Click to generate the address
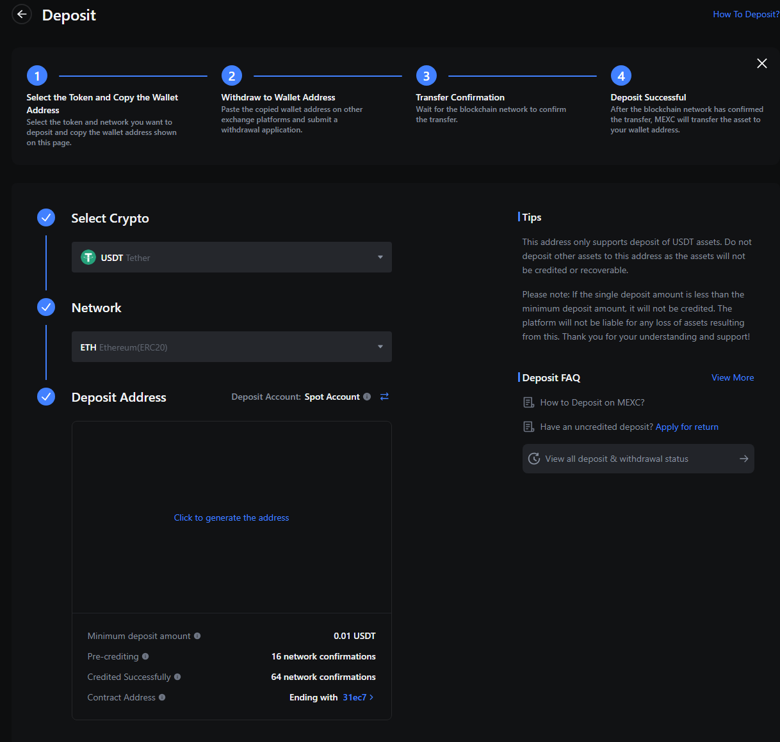Image resolution: width=780 pixels, height=742 pixels. click(231, 517)
